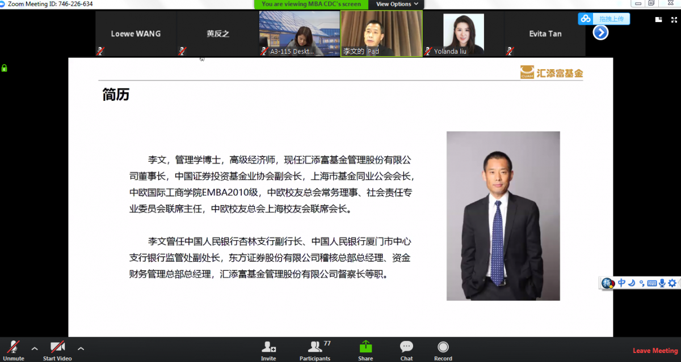The height and width of the screenshot is (362, 681).
Task: Select 李文的 iPad video thumbnail
Action: [381, 33]
